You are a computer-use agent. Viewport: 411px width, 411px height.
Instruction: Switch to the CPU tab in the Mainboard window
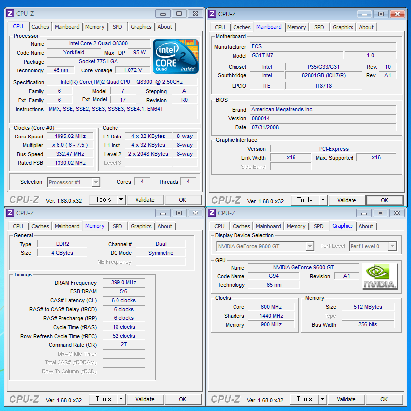220,27
